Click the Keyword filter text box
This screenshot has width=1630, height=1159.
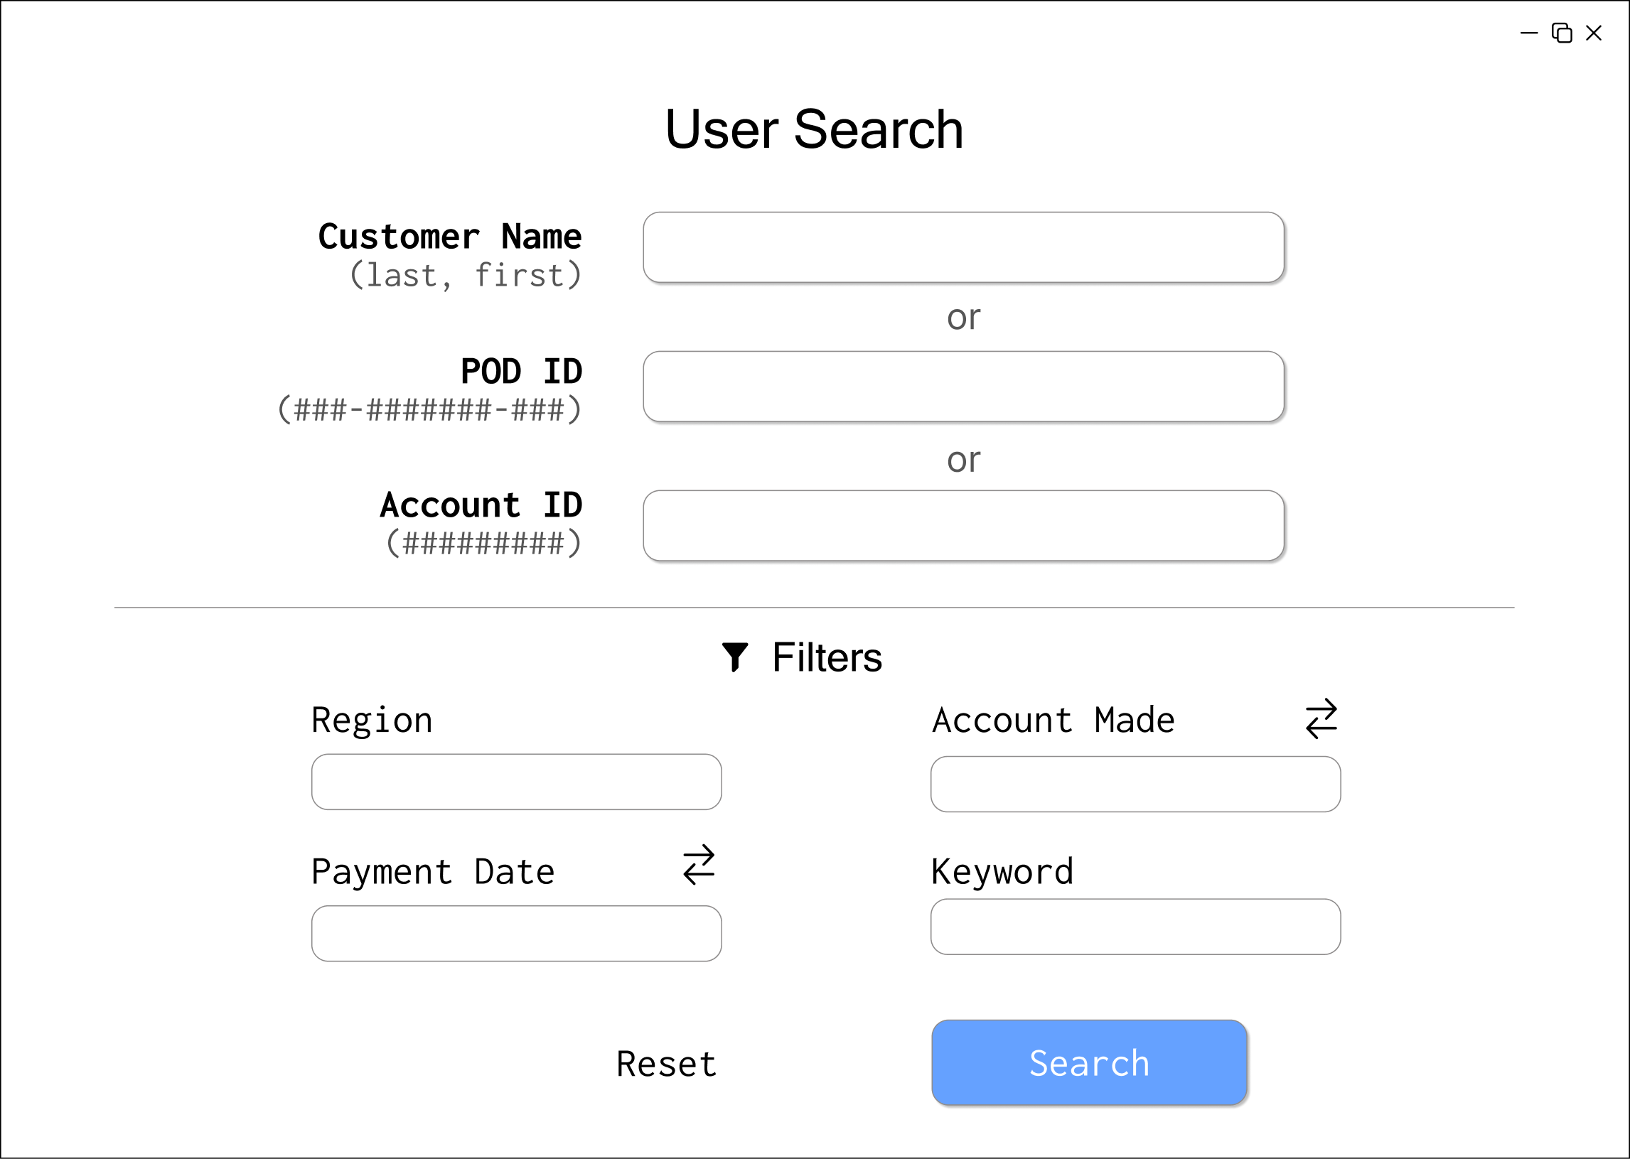click(1135, 927)
